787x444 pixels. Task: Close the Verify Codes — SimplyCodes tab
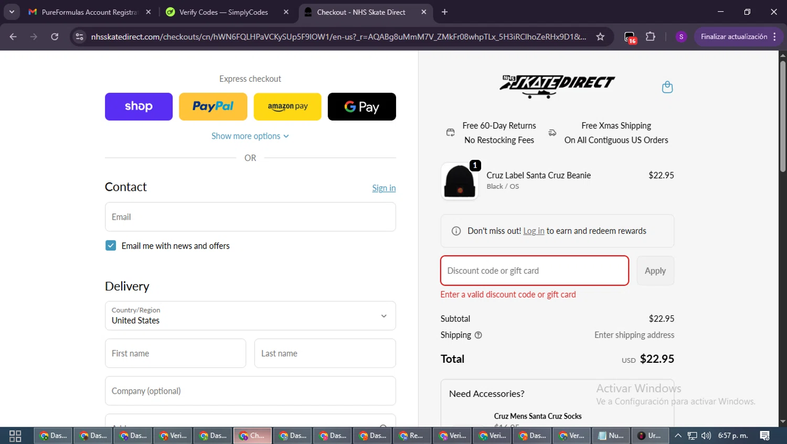[x=286, y=12]
